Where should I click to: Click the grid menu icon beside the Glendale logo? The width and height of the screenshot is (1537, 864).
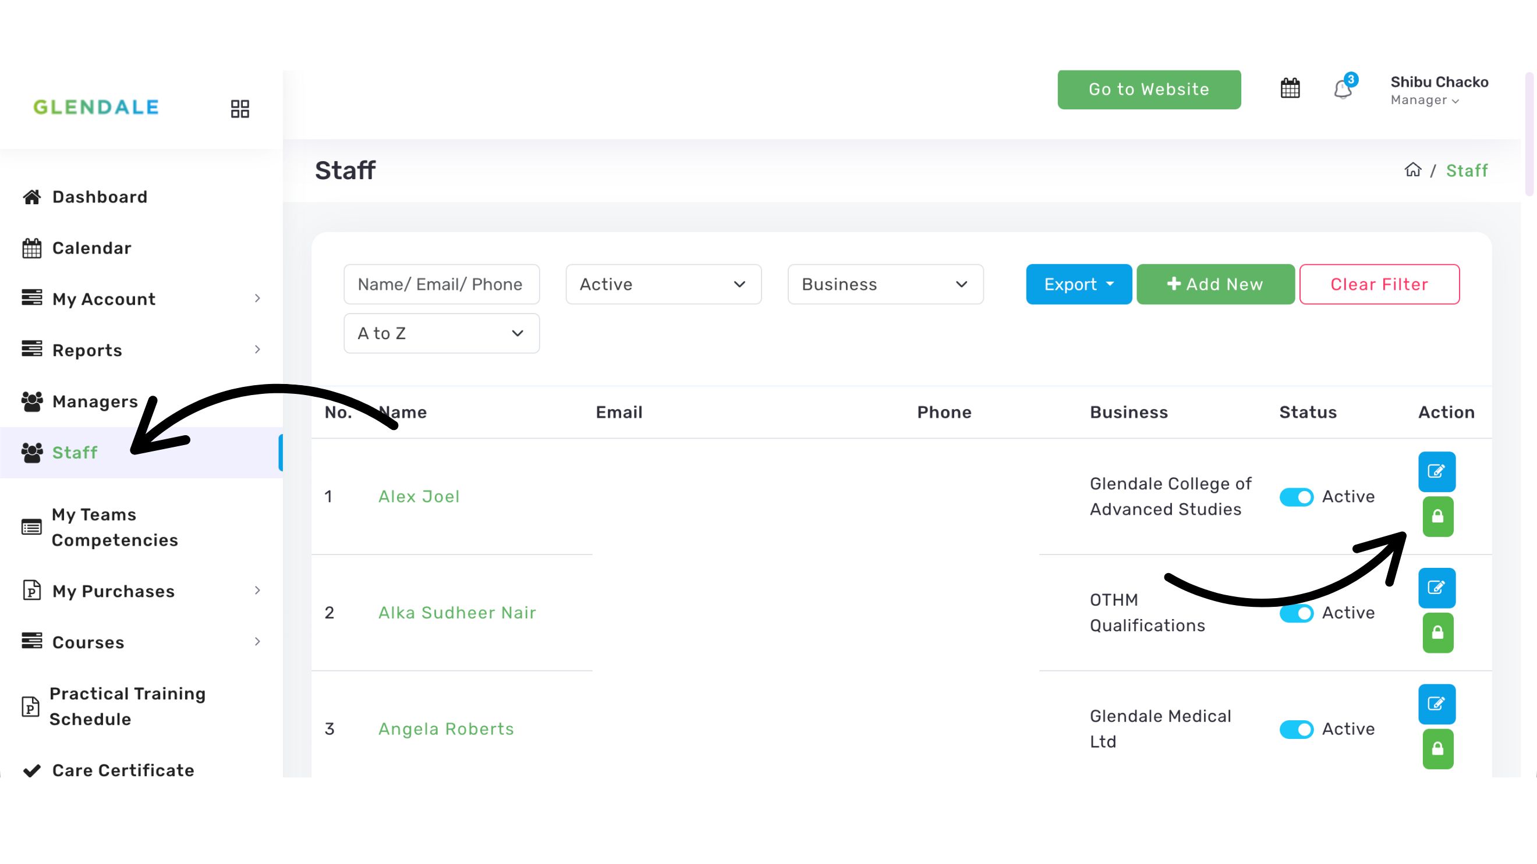(x=240, y=109)
